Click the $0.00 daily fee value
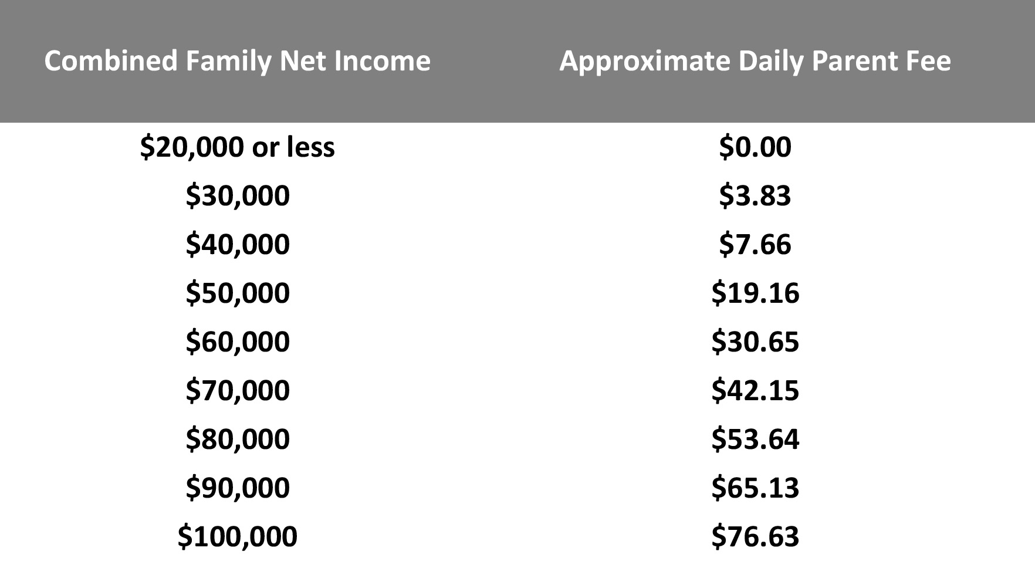 (755, 147)
